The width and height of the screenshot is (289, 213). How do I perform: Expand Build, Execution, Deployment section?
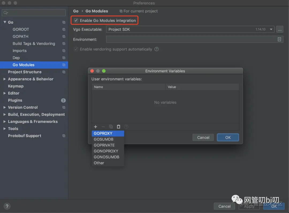pos(5,114)
